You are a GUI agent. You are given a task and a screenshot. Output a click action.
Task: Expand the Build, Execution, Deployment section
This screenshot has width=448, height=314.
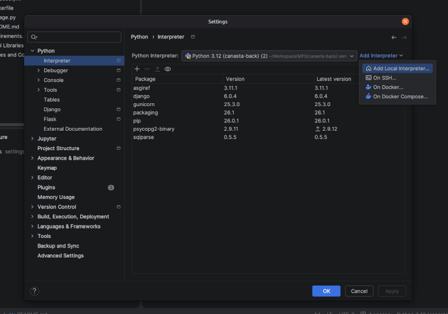coord(32,217)
